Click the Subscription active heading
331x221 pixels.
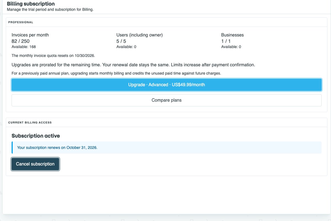point(36,136)
